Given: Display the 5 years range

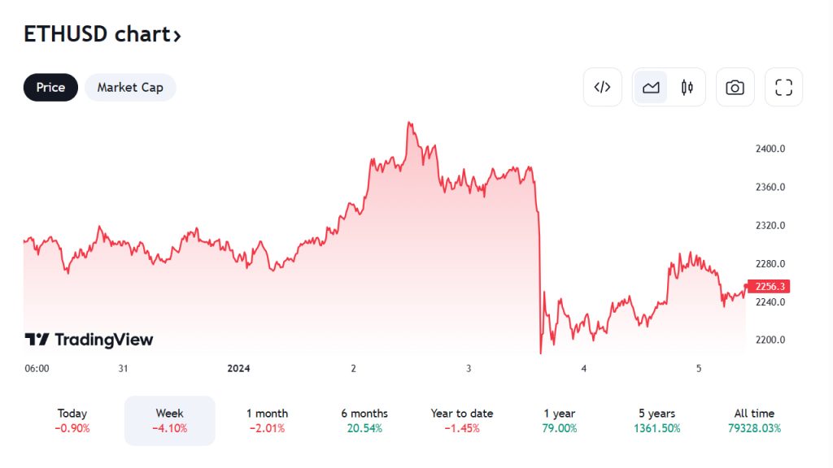Looking at the screenshot, I should [x=656, y=421].
